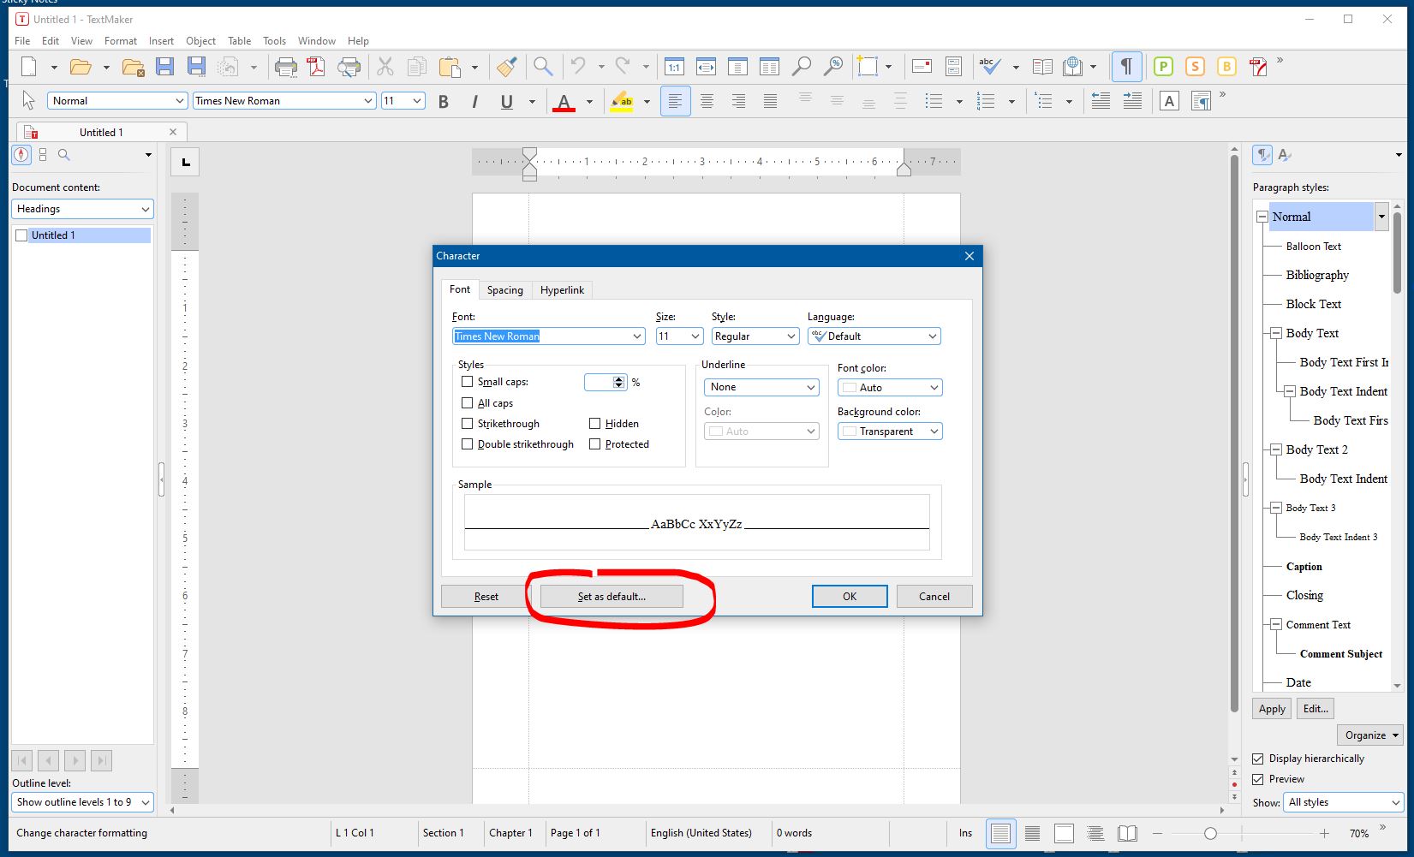
Task: Toggle Display hierarchically checkbox
Action: point(1258,759)
